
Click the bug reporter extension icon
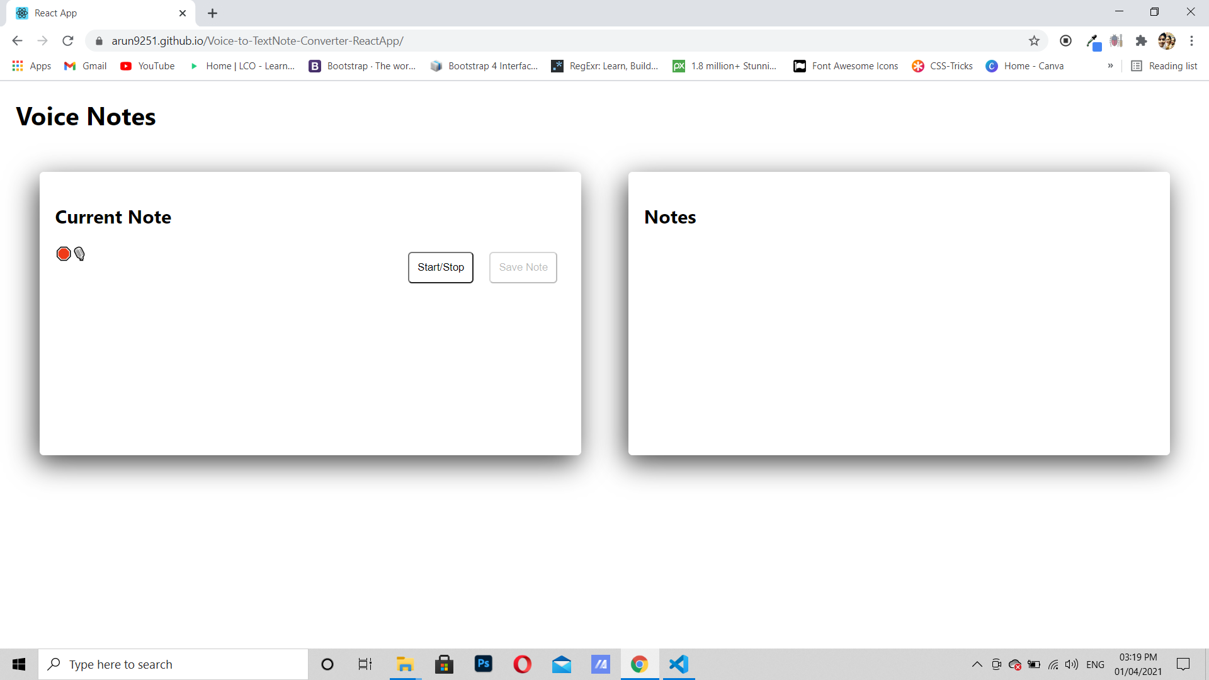pyautogui.click(x=1116, y=40)
